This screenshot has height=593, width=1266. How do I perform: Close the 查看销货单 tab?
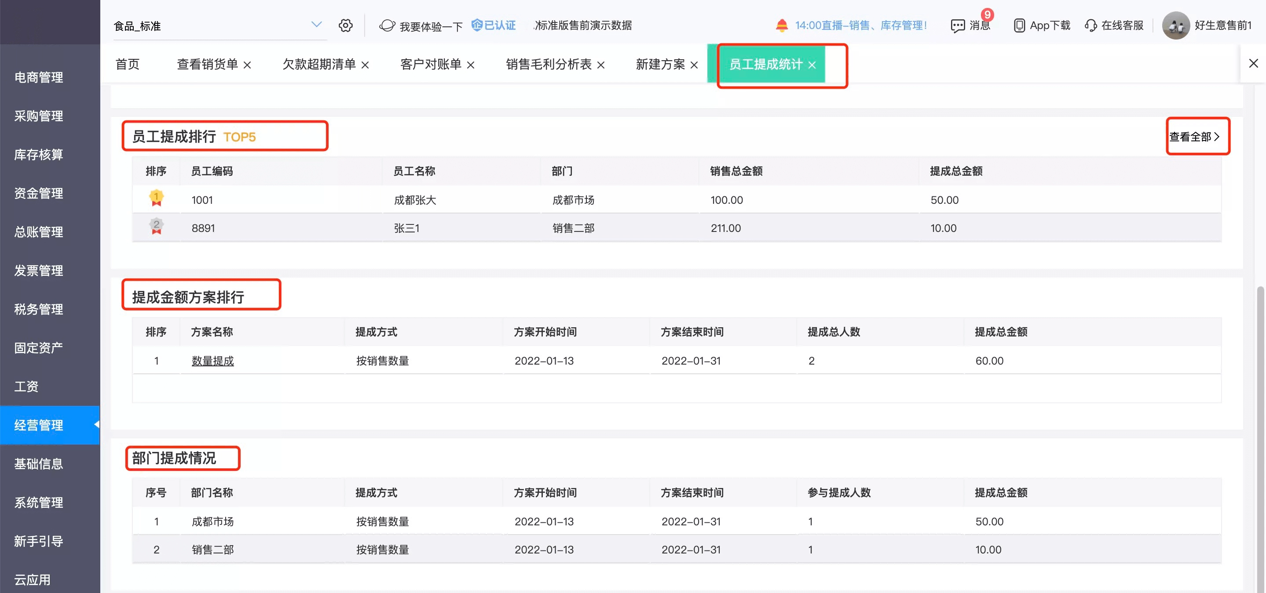coord(247,65)
